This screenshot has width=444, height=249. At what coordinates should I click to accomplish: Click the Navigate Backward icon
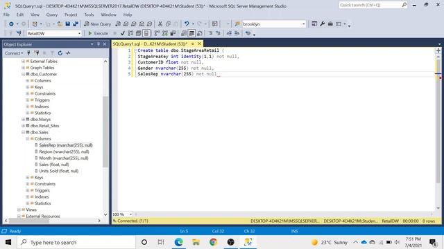click(11, 24)
